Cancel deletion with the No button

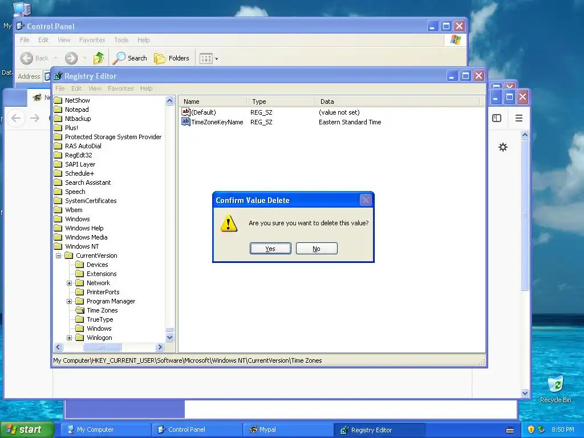click(x=317, y=249)
